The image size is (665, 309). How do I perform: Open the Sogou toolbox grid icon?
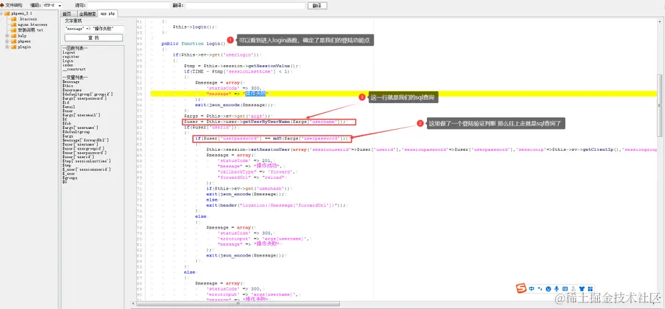click(590, 288)
